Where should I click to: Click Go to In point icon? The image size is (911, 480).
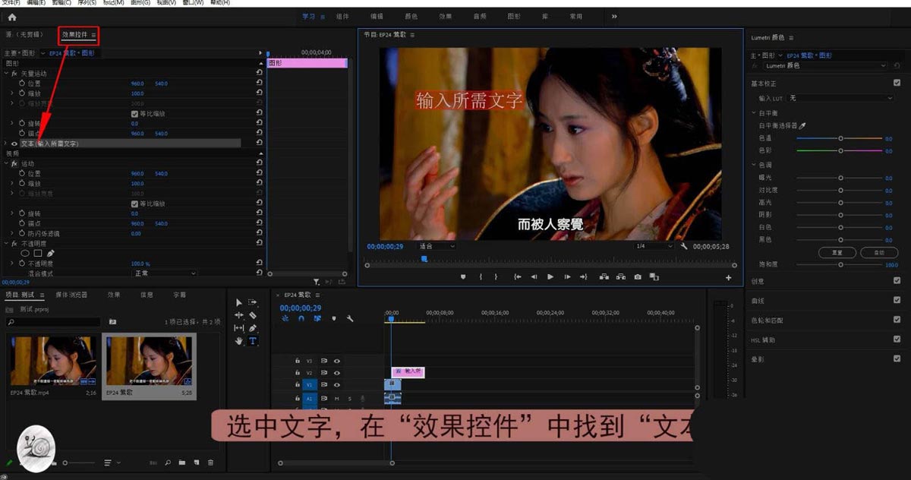517,277
